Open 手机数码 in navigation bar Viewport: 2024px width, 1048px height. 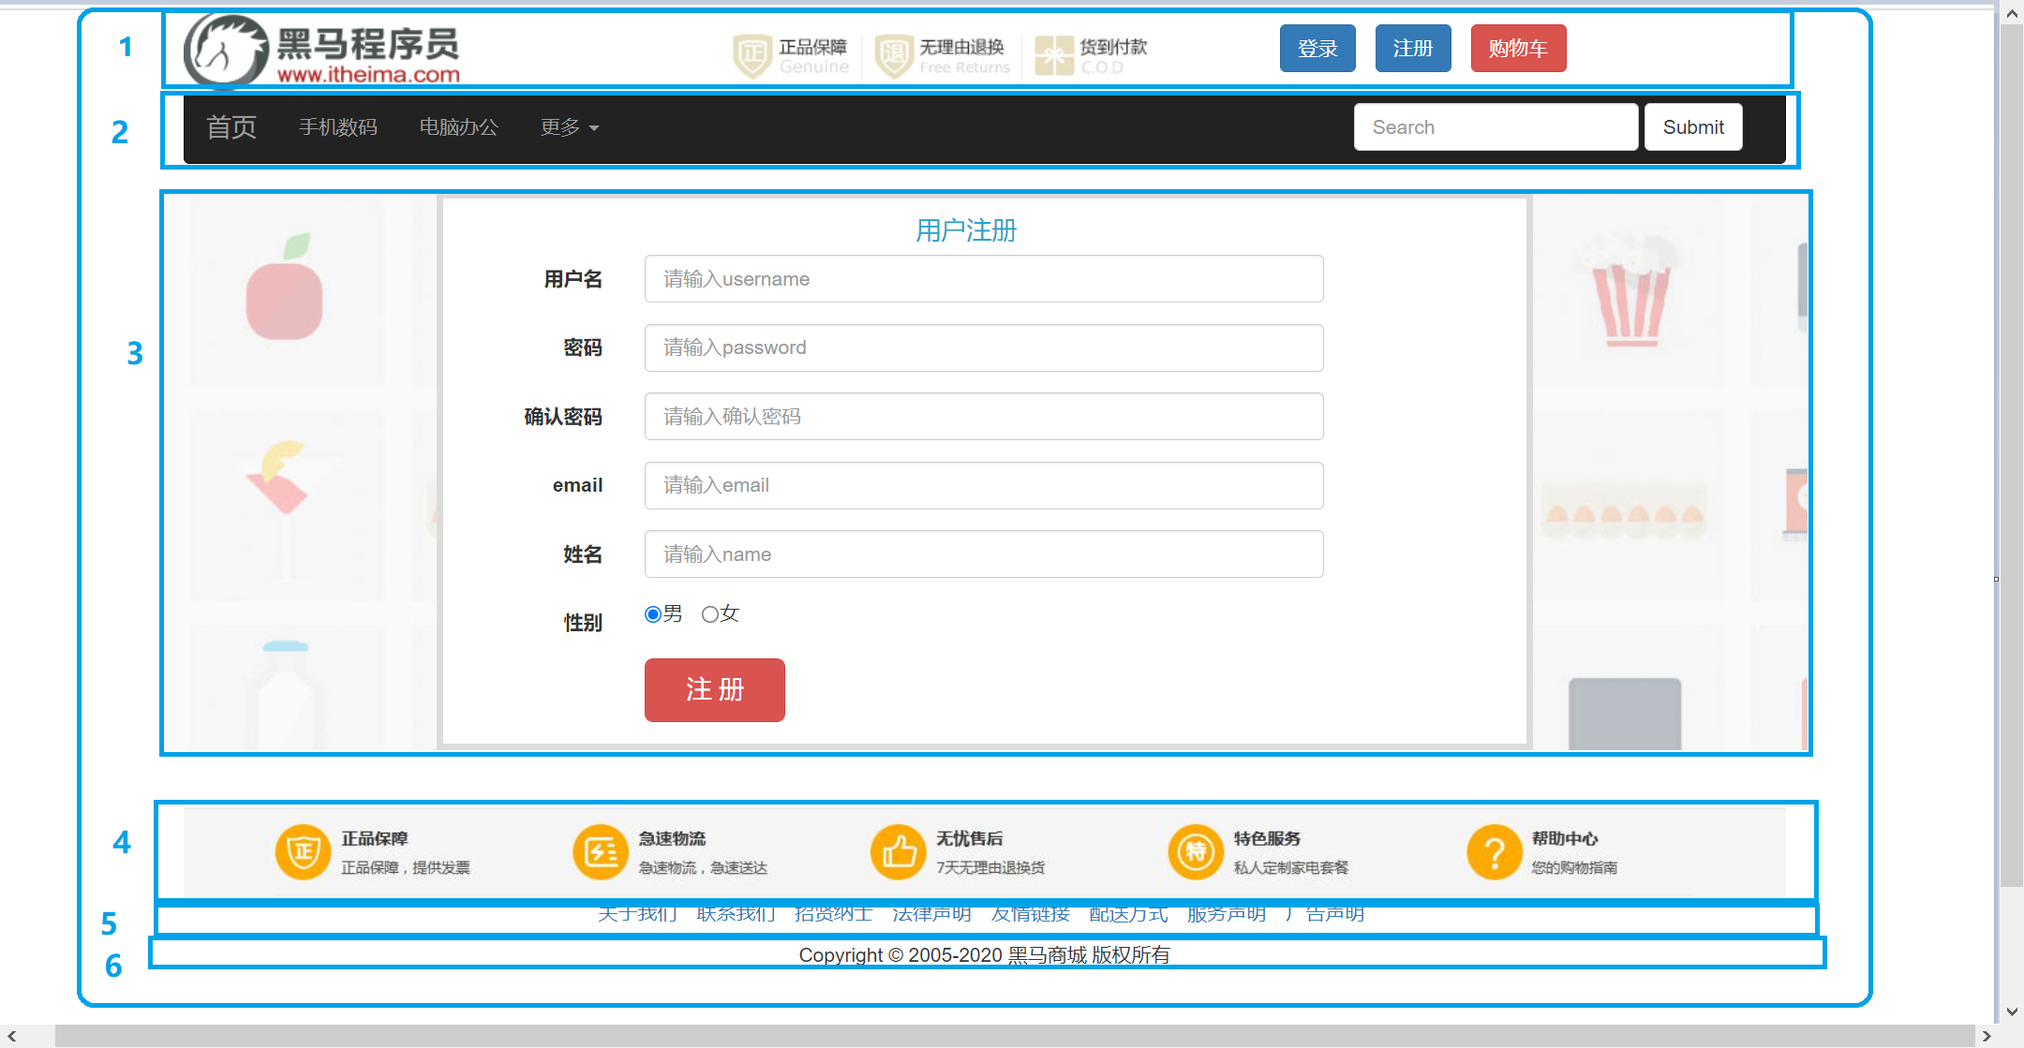pos(337,127)
